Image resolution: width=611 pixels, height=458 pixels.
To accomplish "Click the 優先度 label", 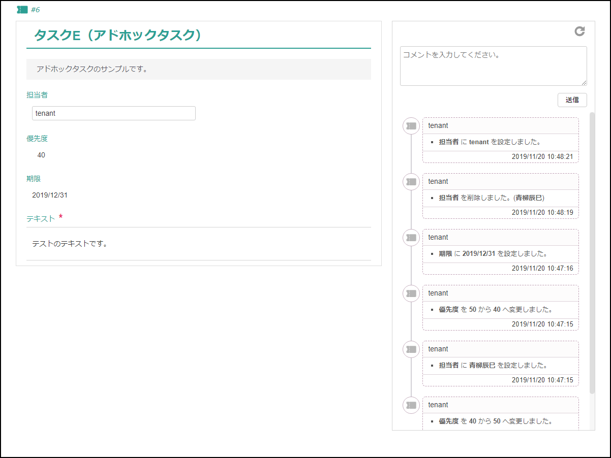I will pos(37,139).
